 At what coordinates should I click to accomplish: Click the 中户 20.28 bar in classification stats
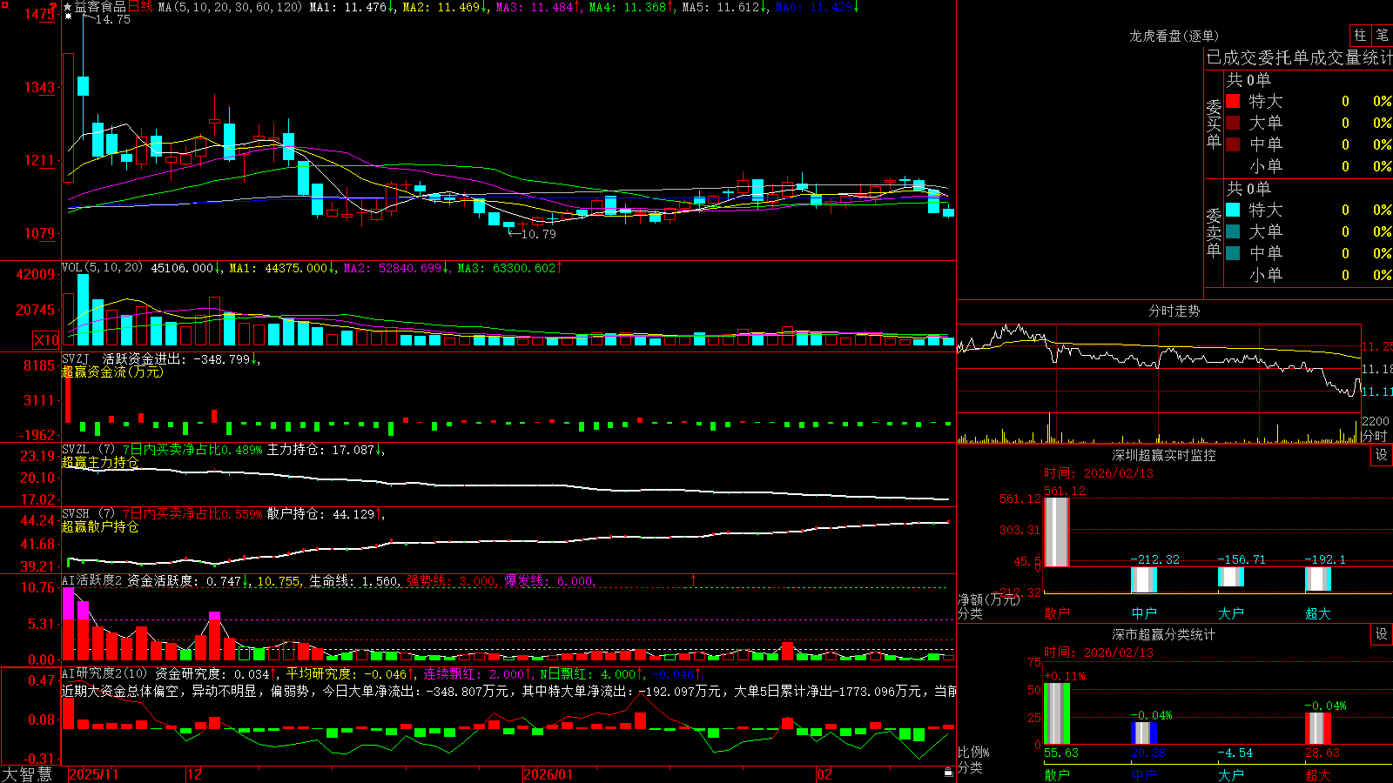tap(1144, 733)
